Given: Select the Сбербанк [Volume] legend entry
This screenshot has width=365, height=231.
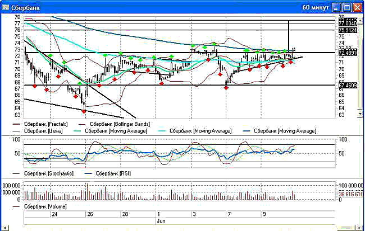Looking at the screenshot, I should [39, 206].
